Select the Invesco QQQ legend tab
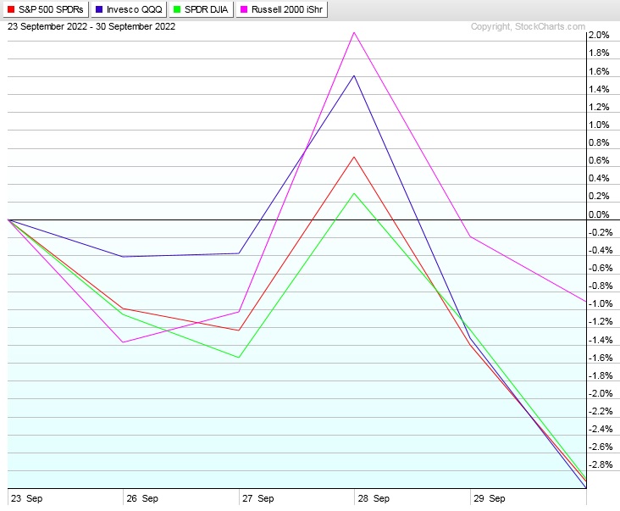This screenshot has height=511, width=620. coord(129,9)
